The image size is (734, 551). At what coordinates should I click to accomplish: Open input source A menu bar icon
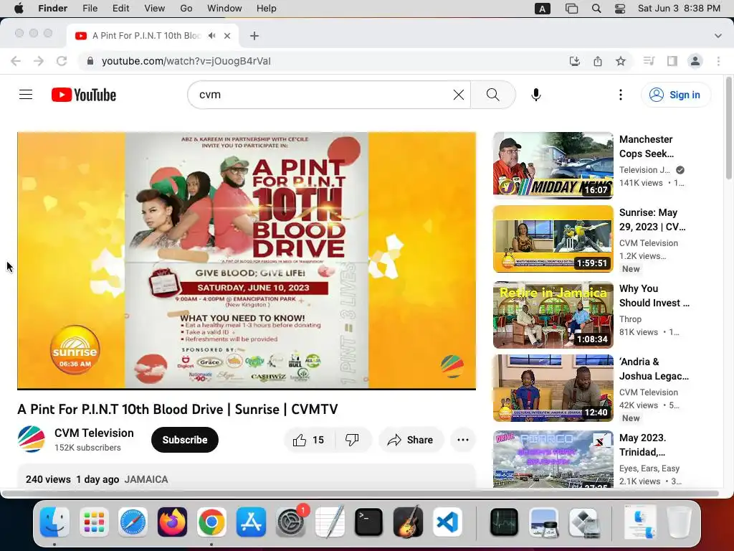(542, 9)
